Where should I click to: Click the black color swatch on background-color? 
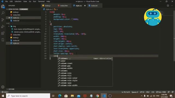pos(72,19)
